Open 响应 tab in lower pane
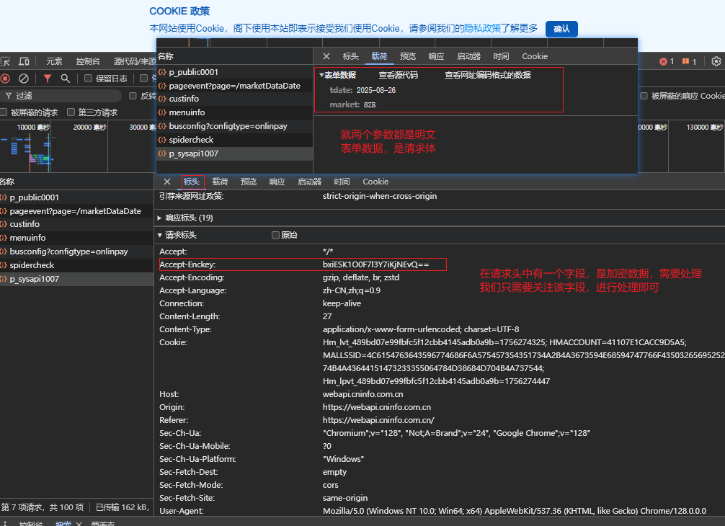Screen dimensions: 725x526 pyautogui.click(x=277, y=182)
